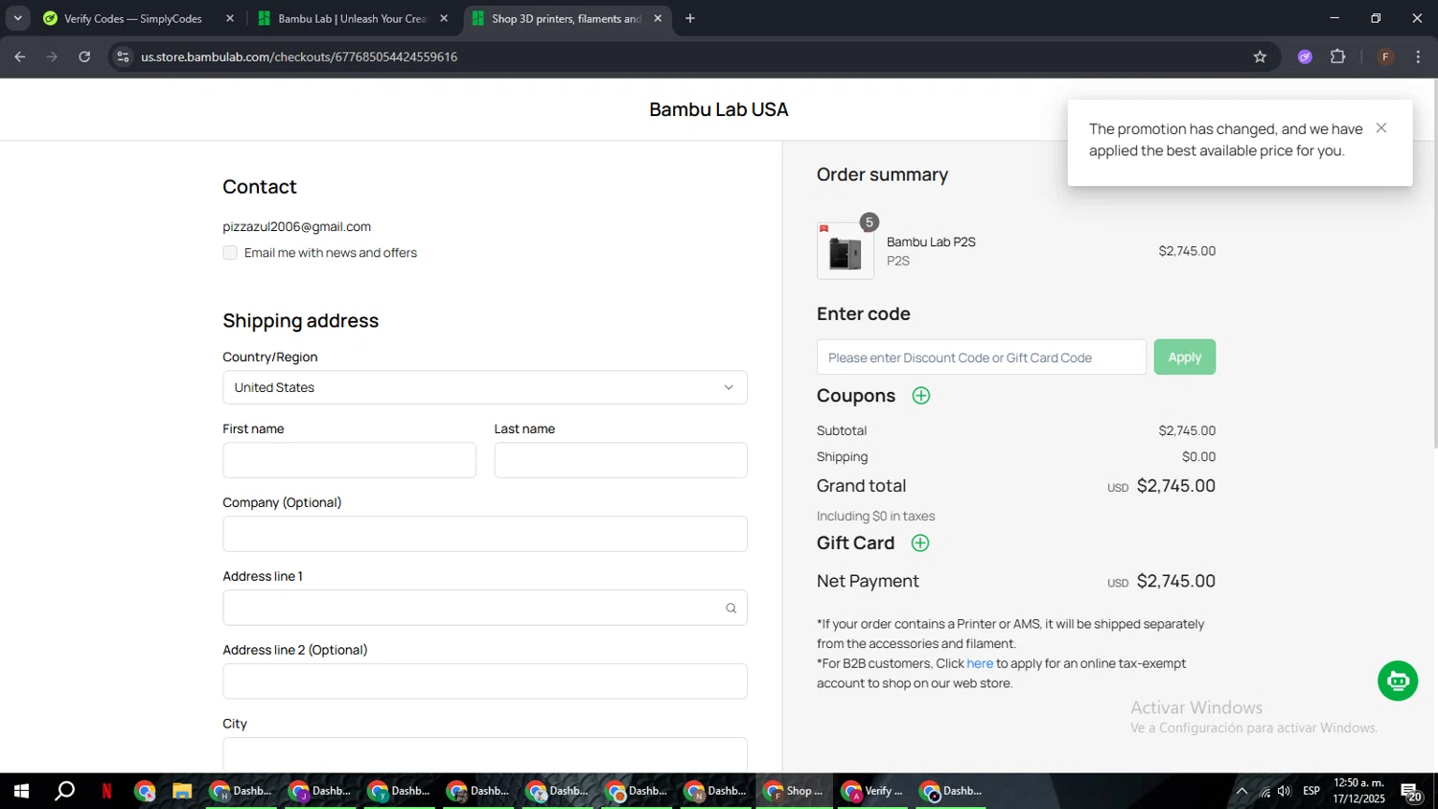1438x809 pixels.
Task: Click the discount or gift card code field
Action: coord(982,358)
